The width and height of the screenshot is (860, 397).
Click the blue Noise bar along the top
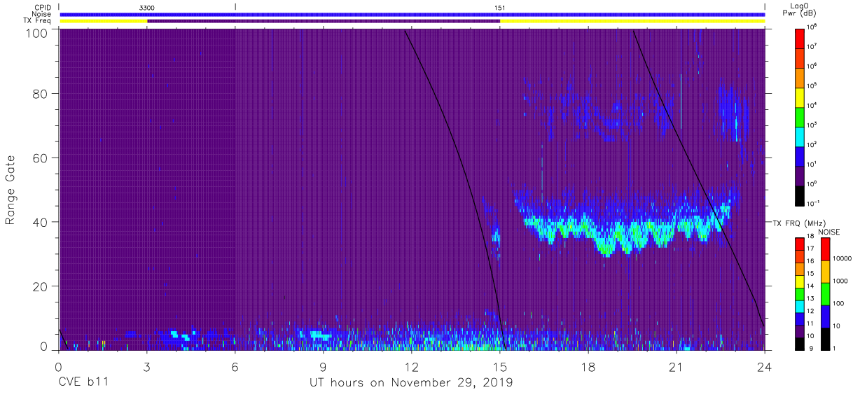coord(412,14)
